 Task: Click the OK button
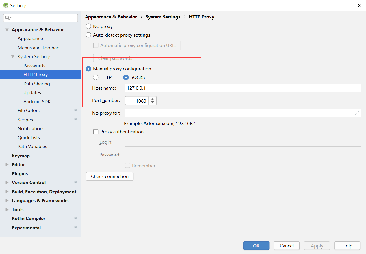point(256,246)
